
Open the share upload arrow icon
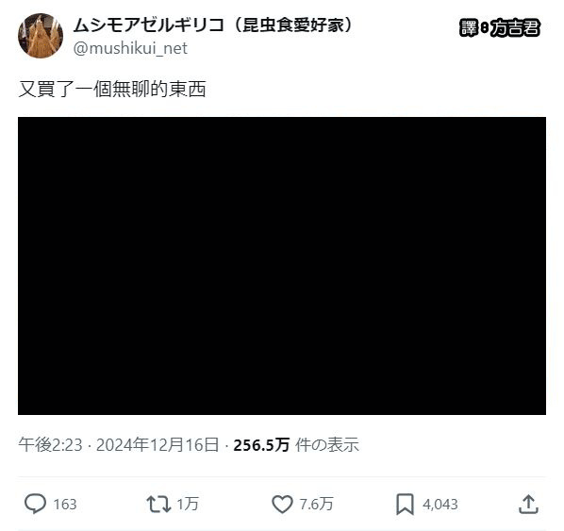click(x=528, y=504)
